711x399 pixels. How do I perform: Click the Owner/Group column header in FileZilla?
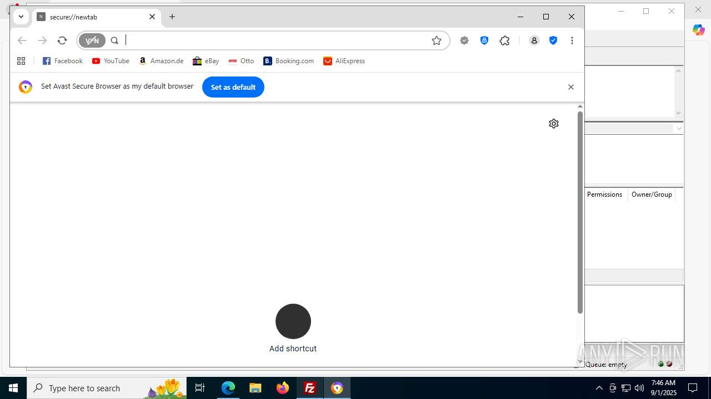tap(652, 195)
